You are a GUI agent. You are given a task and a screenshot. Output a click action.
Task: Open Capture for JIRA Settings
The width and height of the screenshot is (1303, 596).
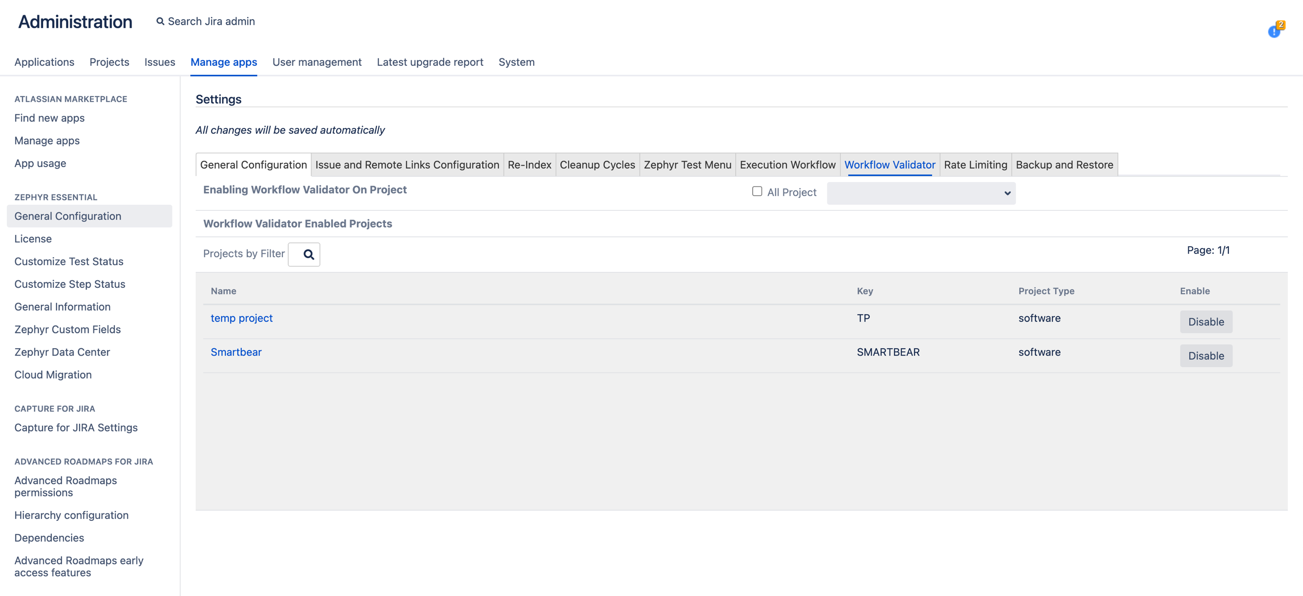click(x=76, y=427)
